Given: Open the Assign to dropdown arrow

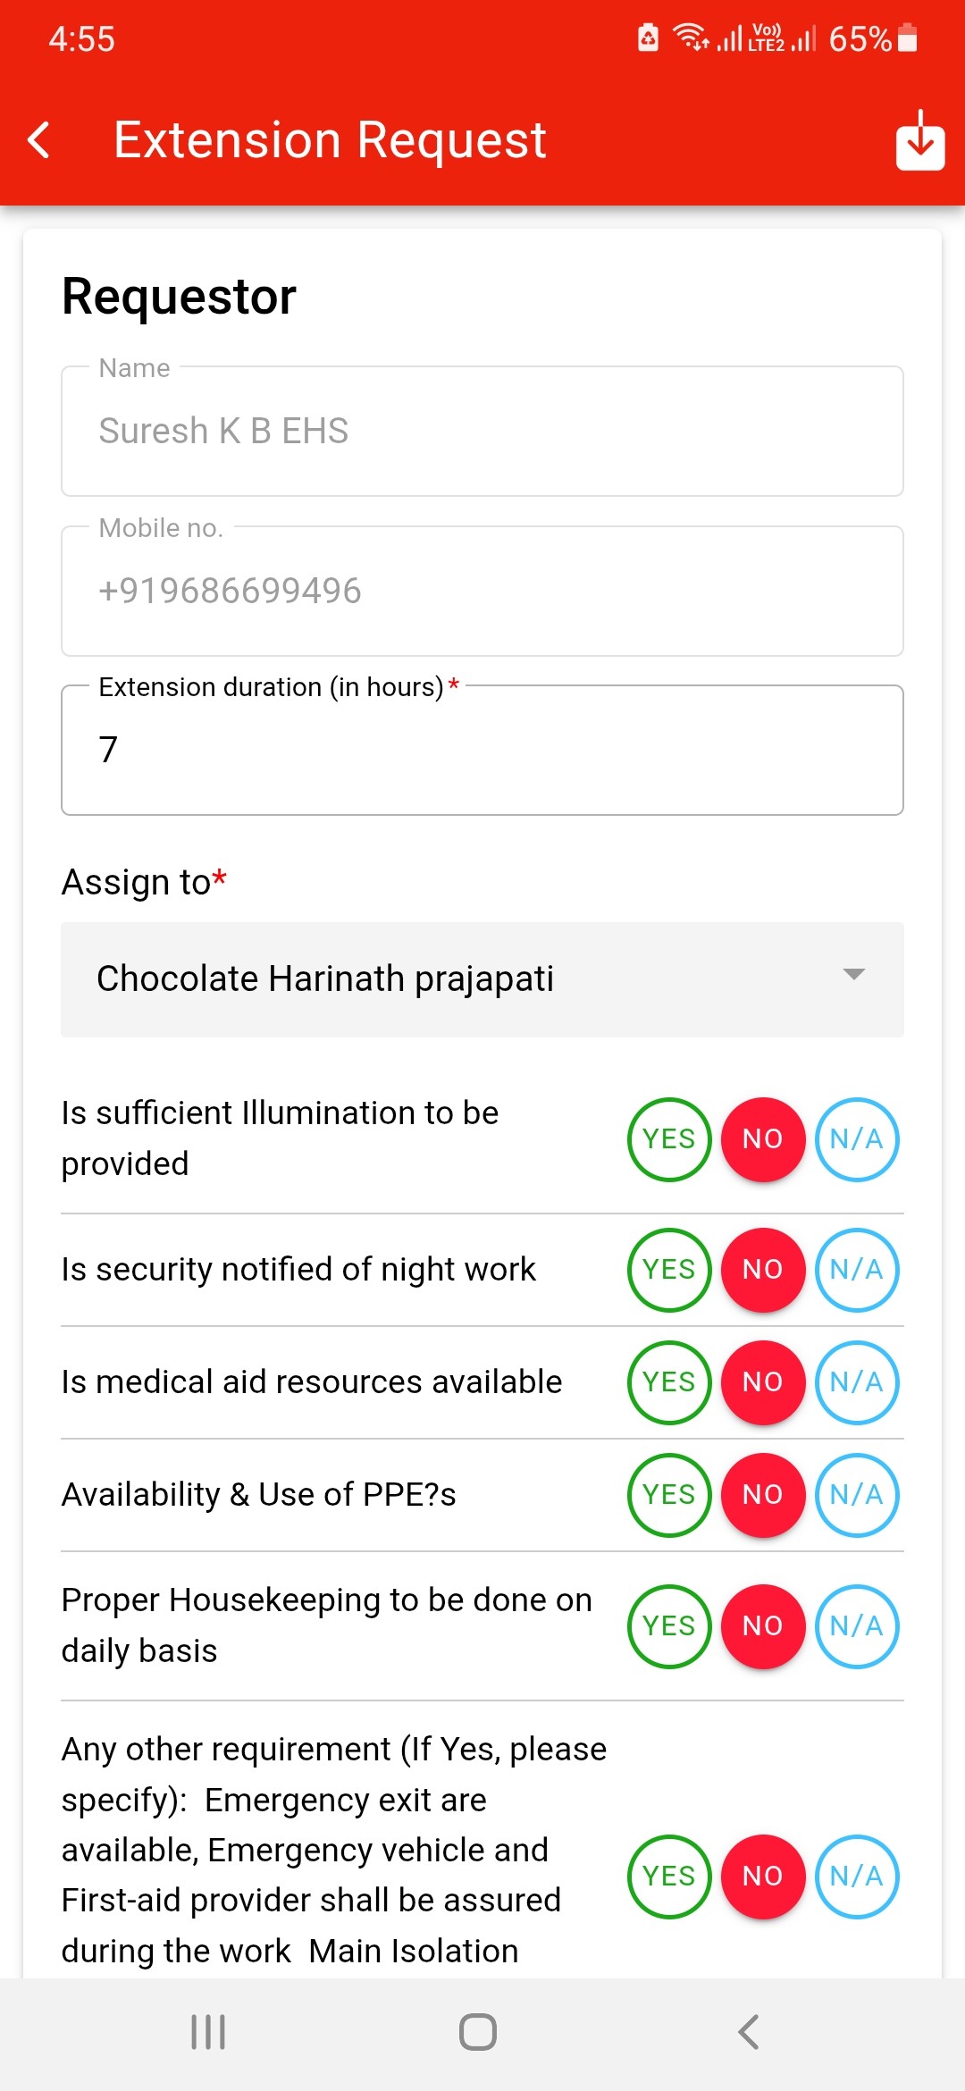Looking at the screenshot, I should tap(854, 975).
